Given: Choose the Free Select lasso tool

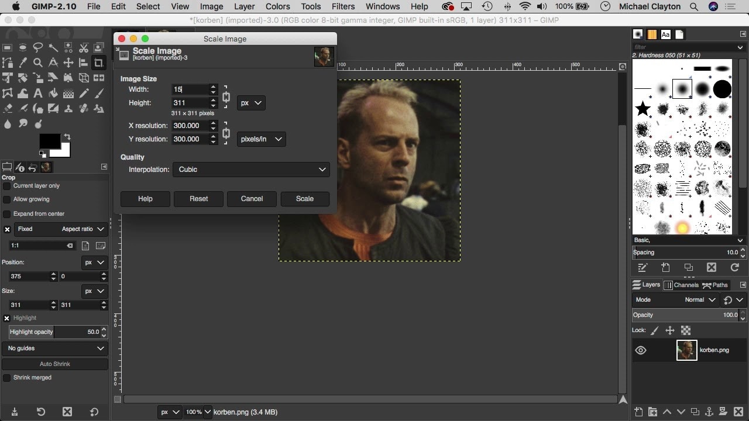Looking at the screenshot, I should point(38,47).
